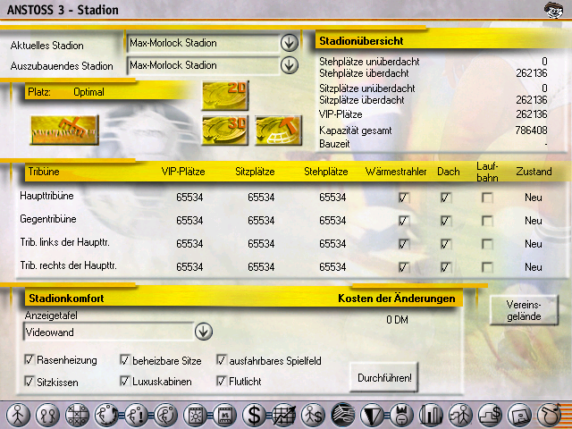
Task: Click the tactics board icon
Action: 78,415
